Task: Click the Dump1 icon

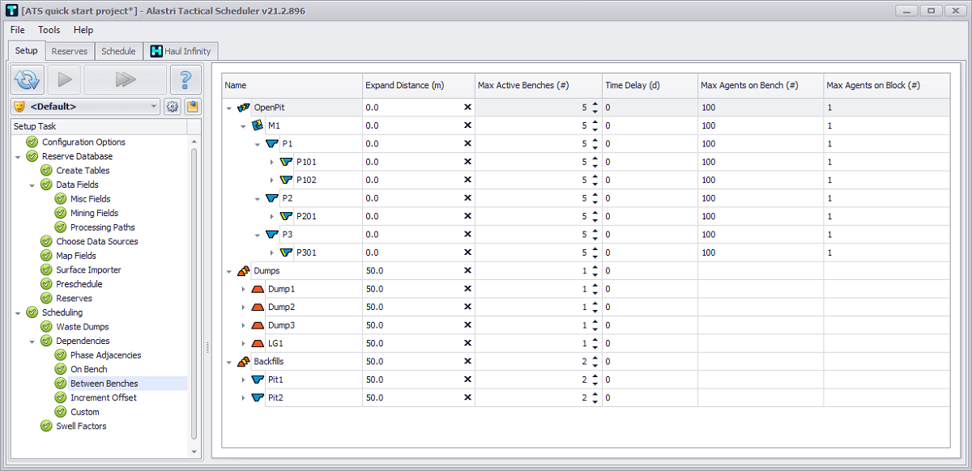Action: tap(258, 289)
